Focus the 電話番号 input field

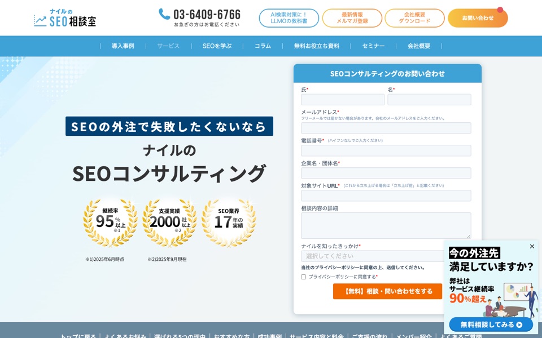coord(386,151)
